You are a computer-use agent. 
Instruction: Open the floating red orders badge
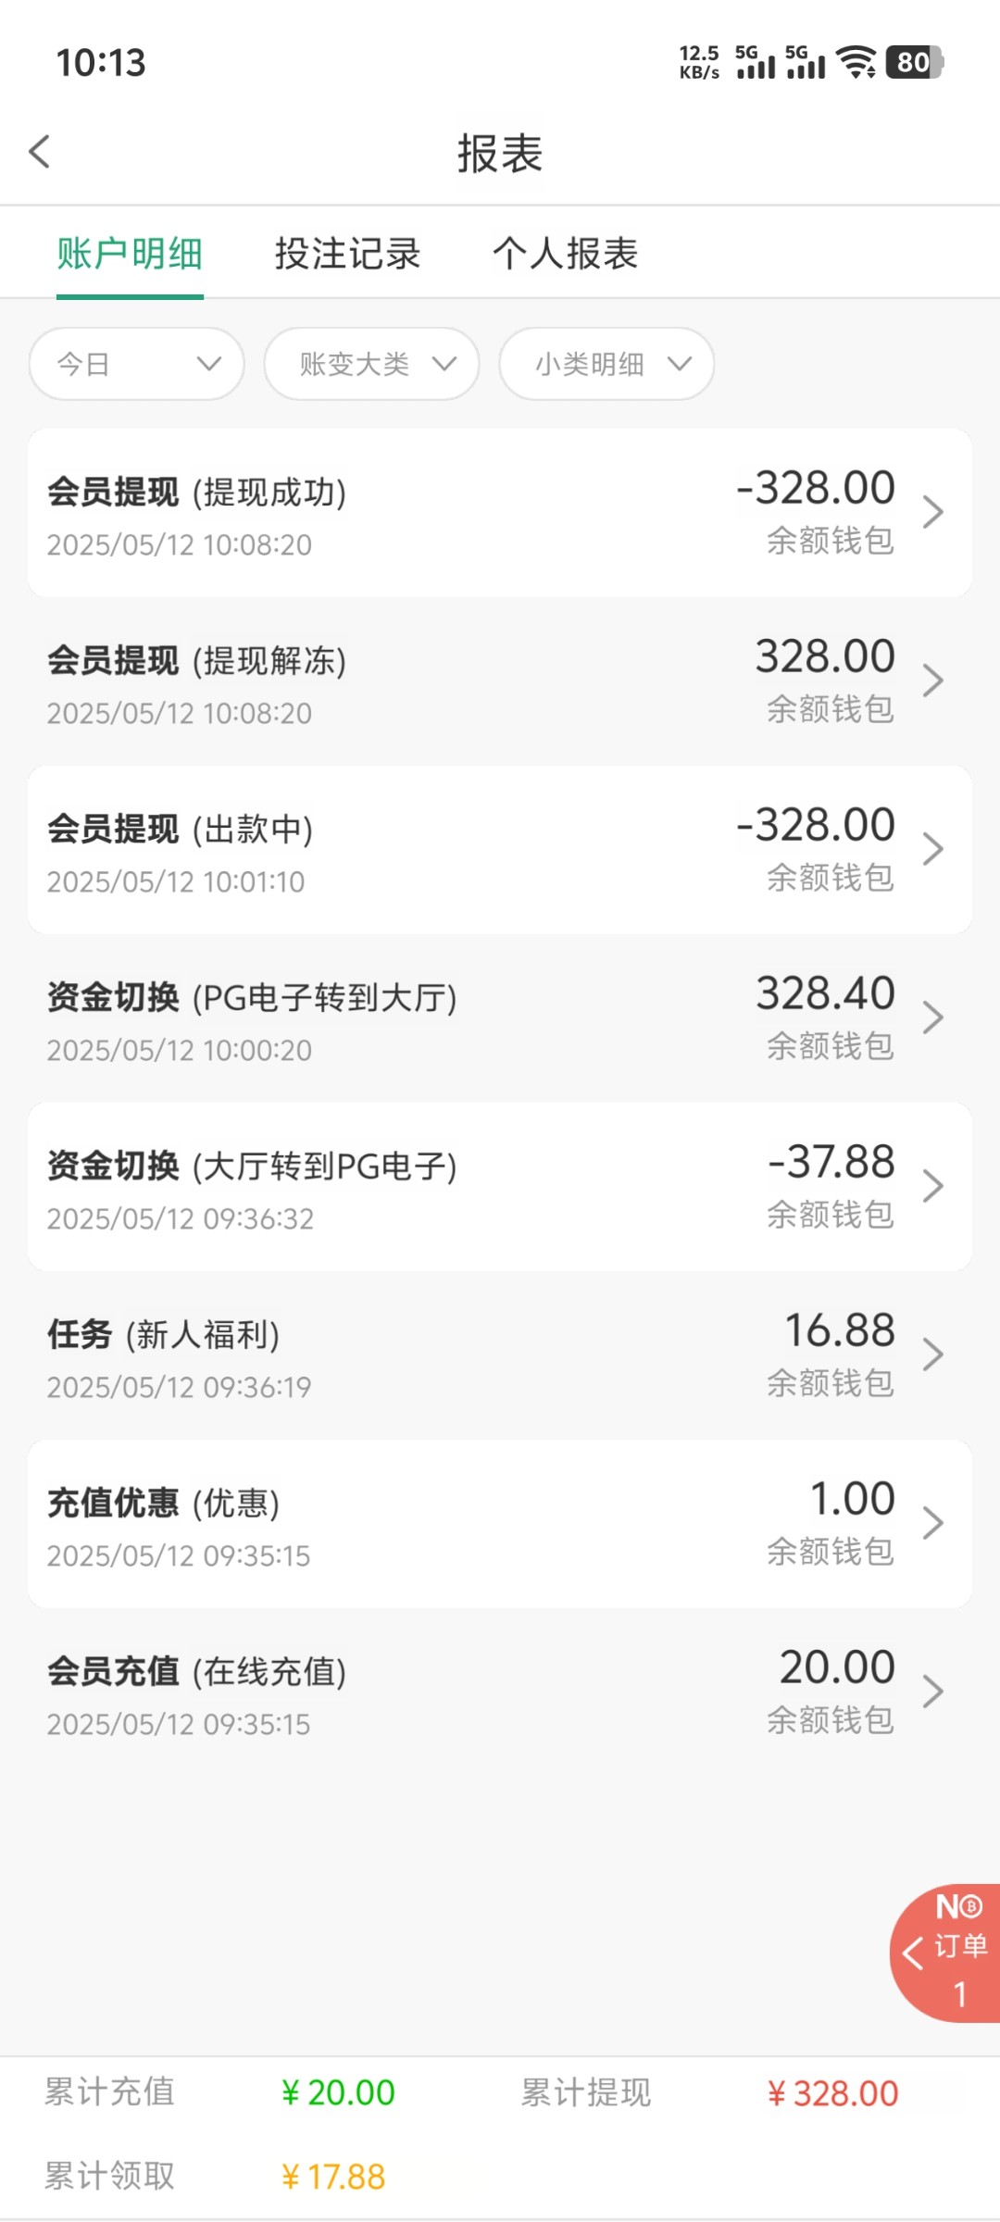pyautogui.click(x=946, y=1954)
